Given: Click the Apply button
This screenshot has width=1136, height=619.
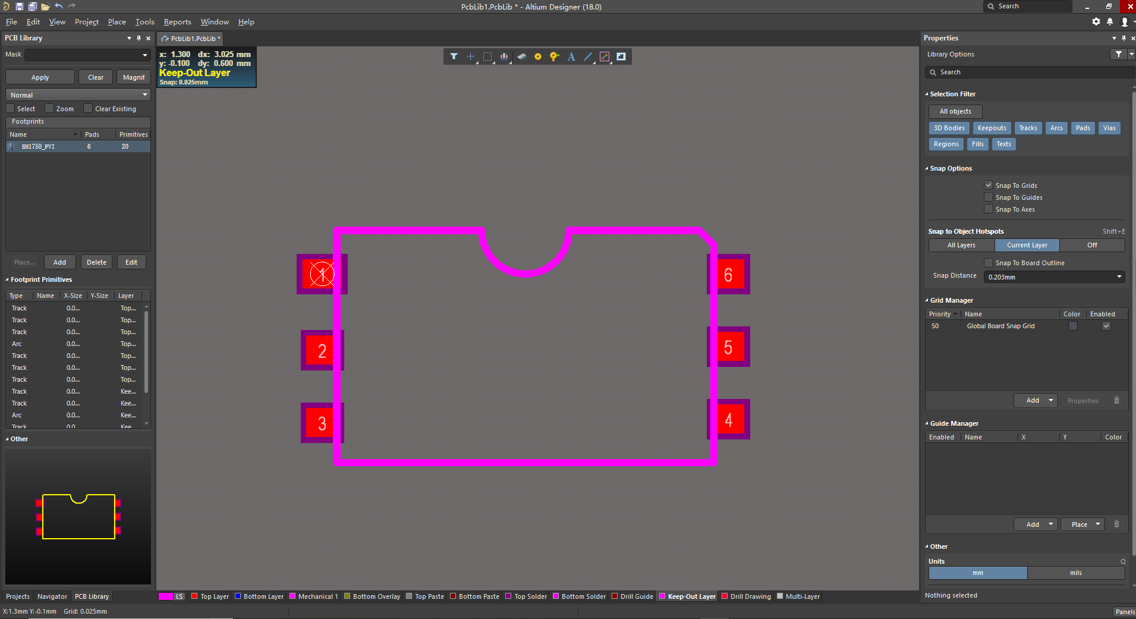Looking at the screenshot, I should pyautogui.click(x=40, y=77).
